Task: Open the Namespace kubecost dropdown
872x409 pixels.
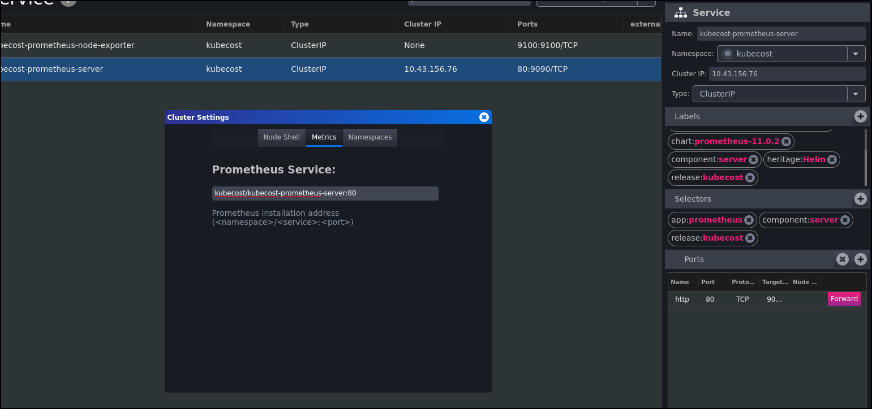Action: [x=791, y=54]
